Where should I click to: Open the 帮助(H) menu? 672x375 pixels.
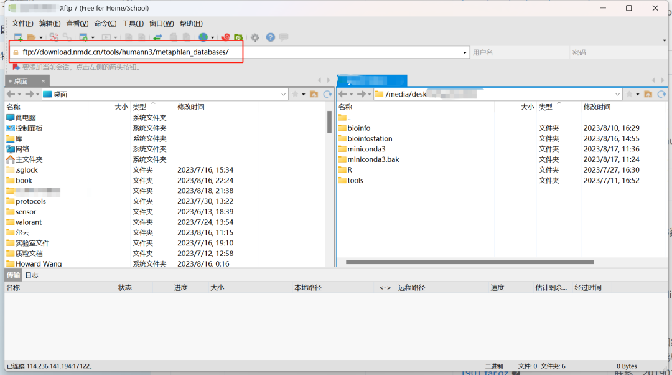[x=191, y=23]
